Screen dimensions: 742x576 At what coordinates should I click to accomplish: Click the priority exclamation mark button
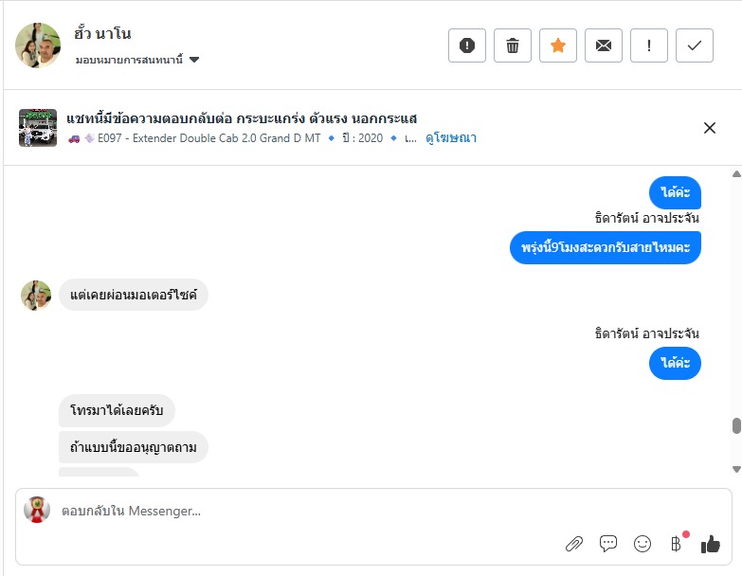649,45
